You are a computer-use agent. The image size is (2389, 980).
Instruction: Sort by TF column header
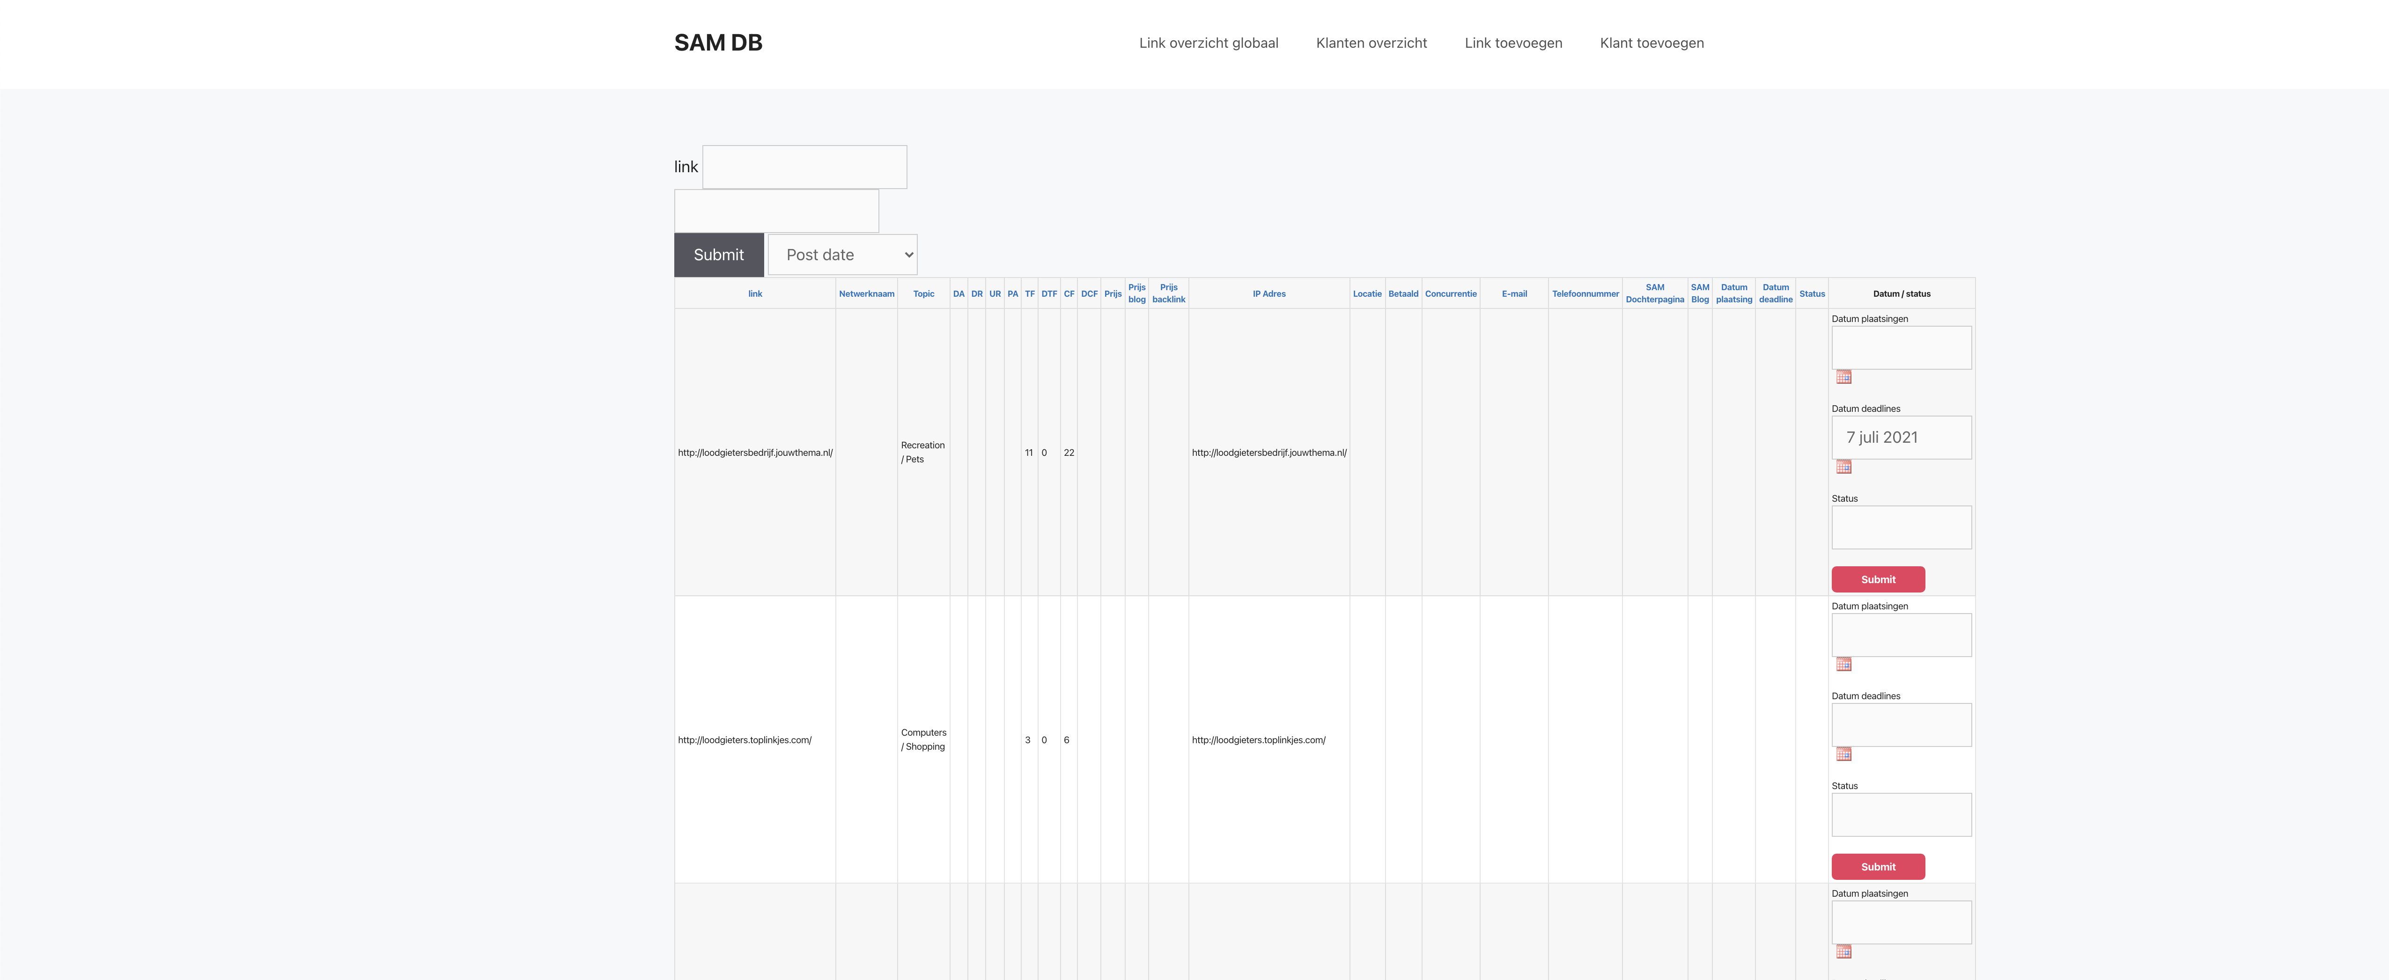point(1029,294)
